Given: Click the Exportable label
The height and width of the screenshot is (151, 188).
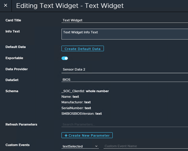Looking at the screenshot, I should coord(14,58).
